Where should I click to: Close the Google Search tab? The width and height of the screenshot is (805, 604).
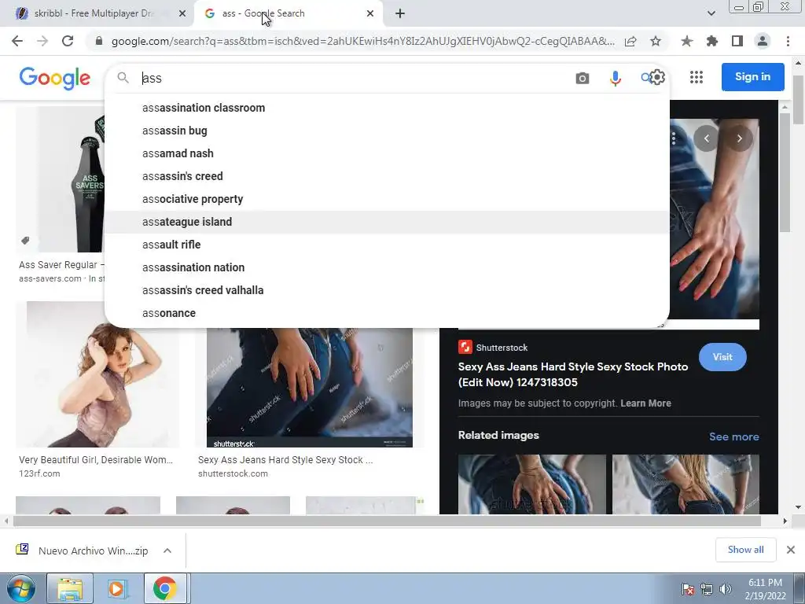(x=370, y=13)
